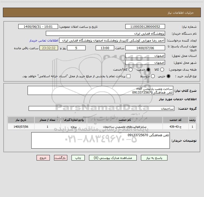
Task: Click the table date cell 1400/07/06
Action: (21, 127)
